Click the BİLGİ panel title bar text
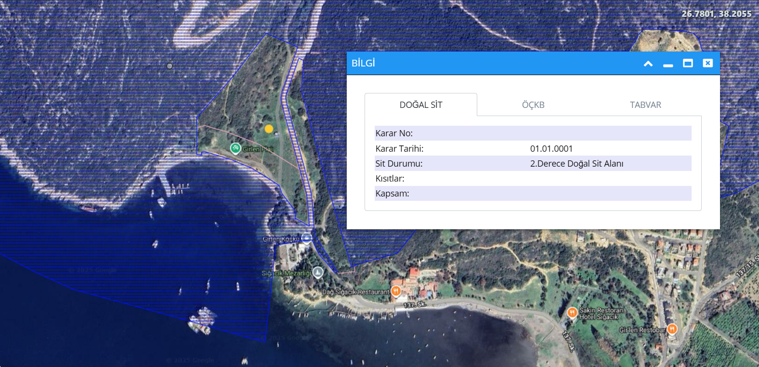This screenshot has height=367, width=759. (x=363, y=64)
